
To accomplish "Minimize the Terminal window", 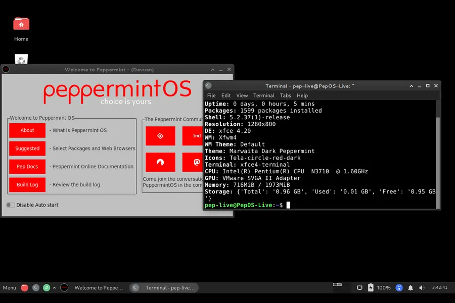I will [x=419, y=86].
